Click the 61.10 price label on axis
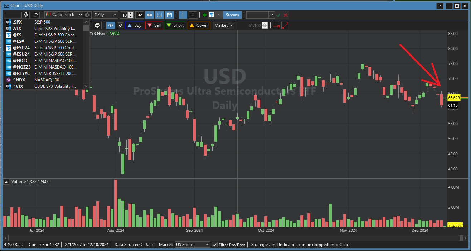Screen dimensions: 471x251 coord(453,105)
